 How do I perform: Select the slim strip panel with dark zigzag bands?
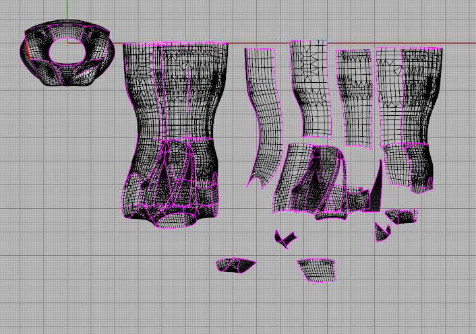click(356, 98)
